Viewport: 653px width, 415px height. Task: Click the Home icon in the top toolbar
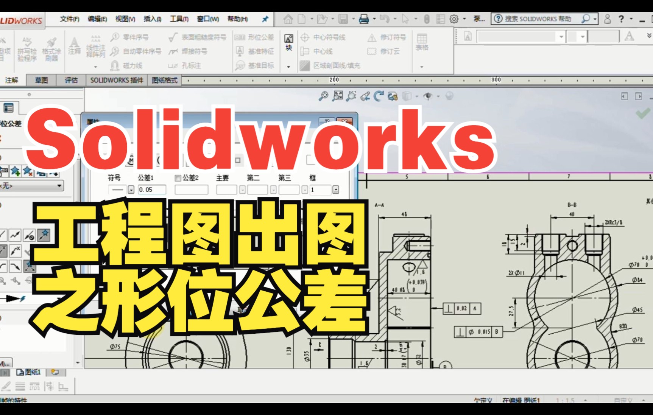288,19
